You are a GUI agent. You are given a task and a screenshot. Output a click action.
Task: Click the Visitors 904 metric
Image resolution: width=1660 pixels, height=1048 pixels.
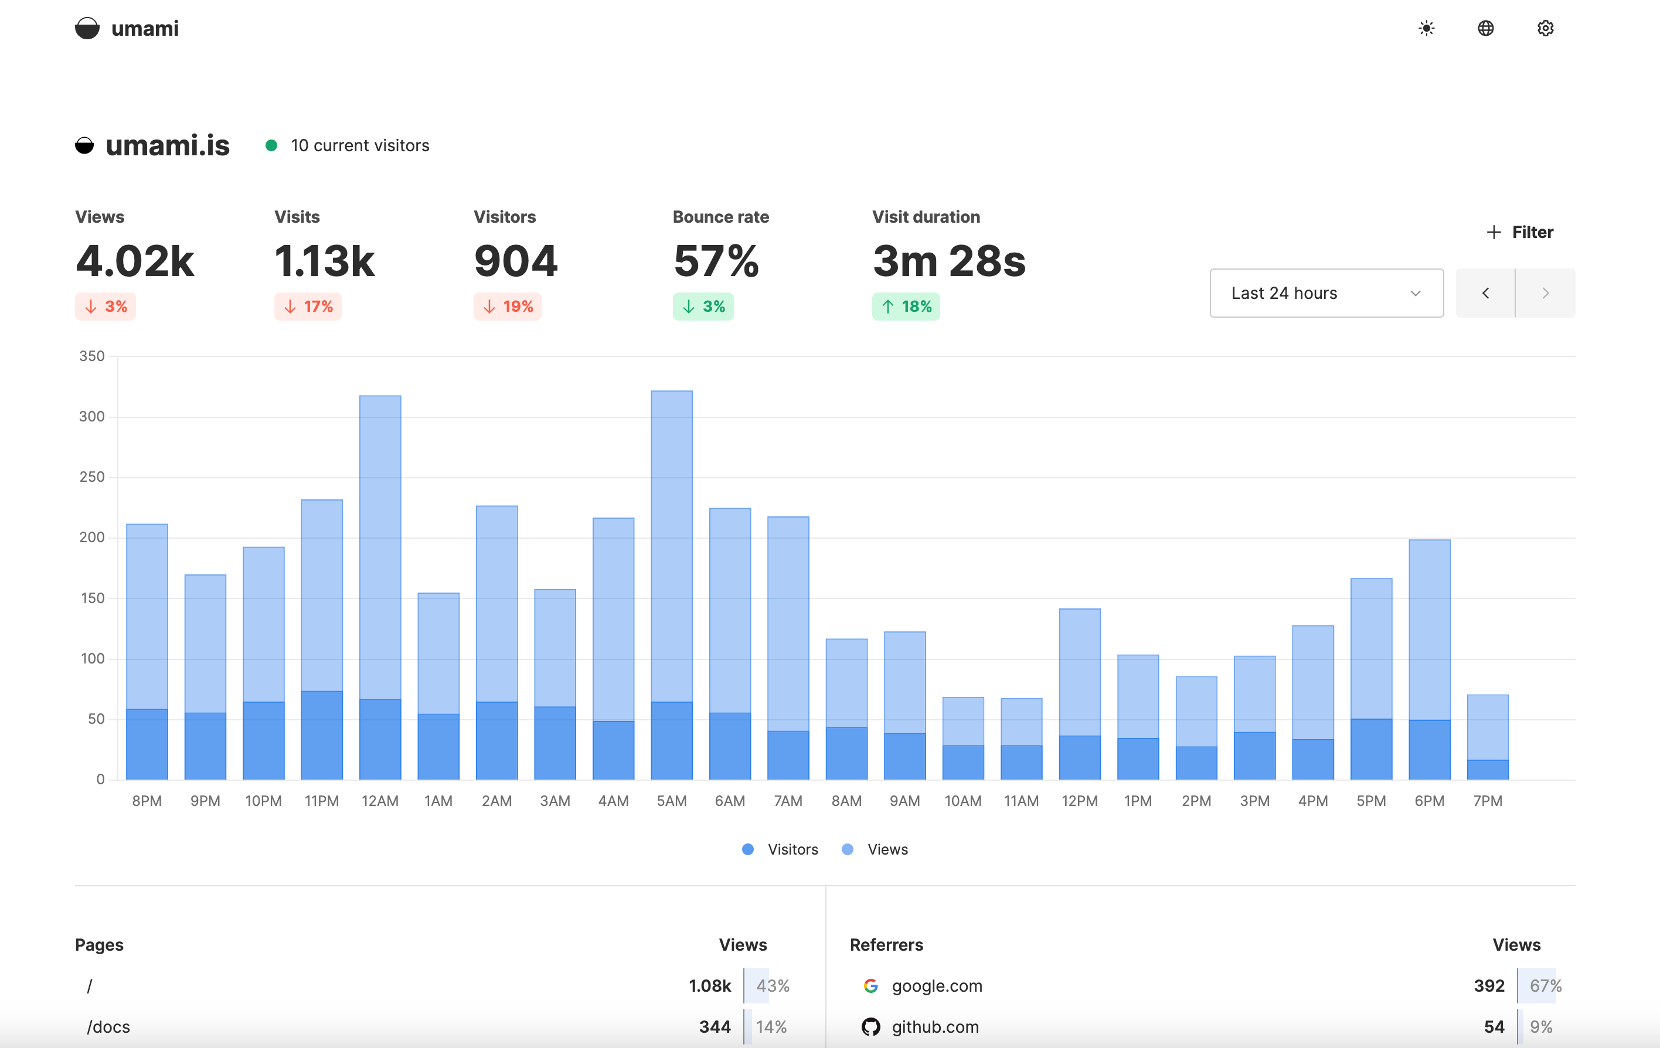click(x=516, y=261)
